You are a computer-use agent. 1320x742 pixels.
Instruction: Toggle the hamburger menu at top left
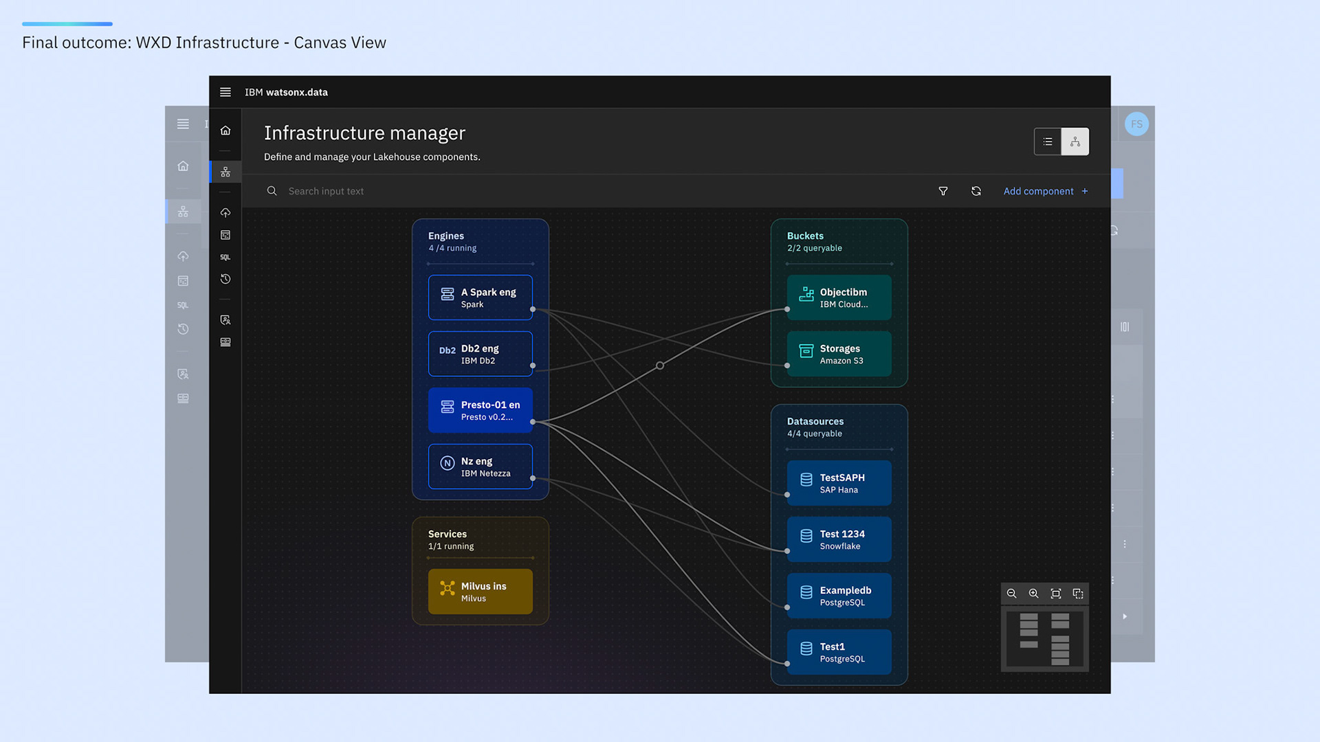coord(225,91)
